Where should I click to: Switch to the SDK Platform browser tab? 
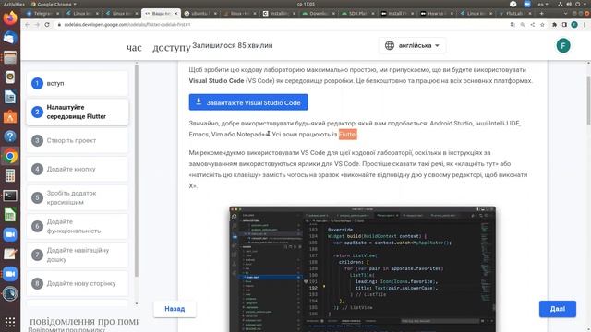[x=357, y=13]
